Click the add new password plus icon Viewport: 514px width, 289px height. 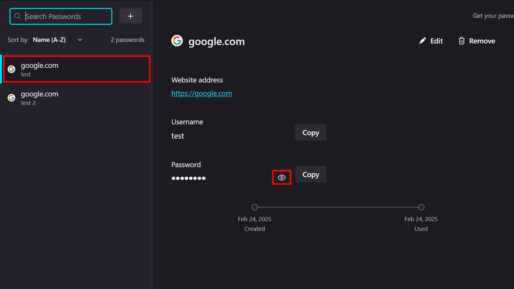131,16
